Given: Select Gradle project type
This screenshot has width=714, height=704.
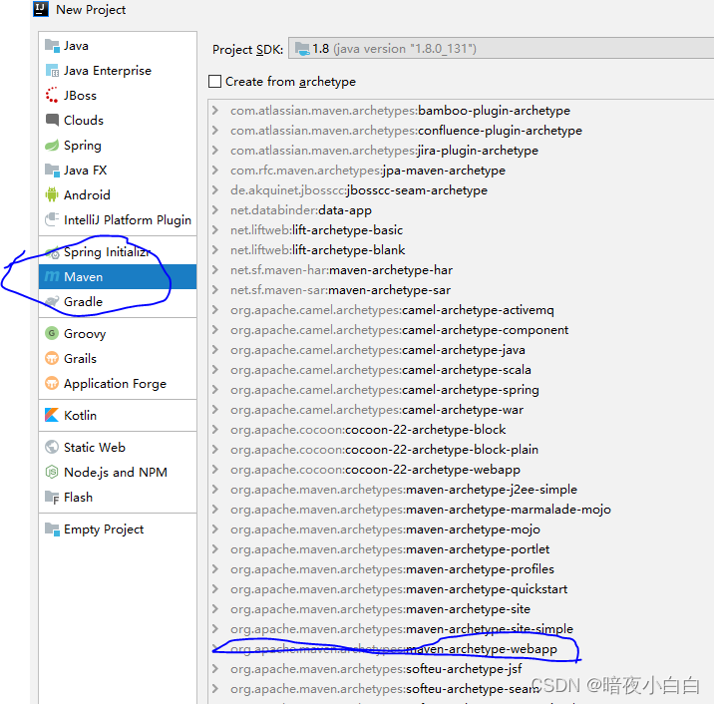Looking at the screenshot, I should coord(118,301).
